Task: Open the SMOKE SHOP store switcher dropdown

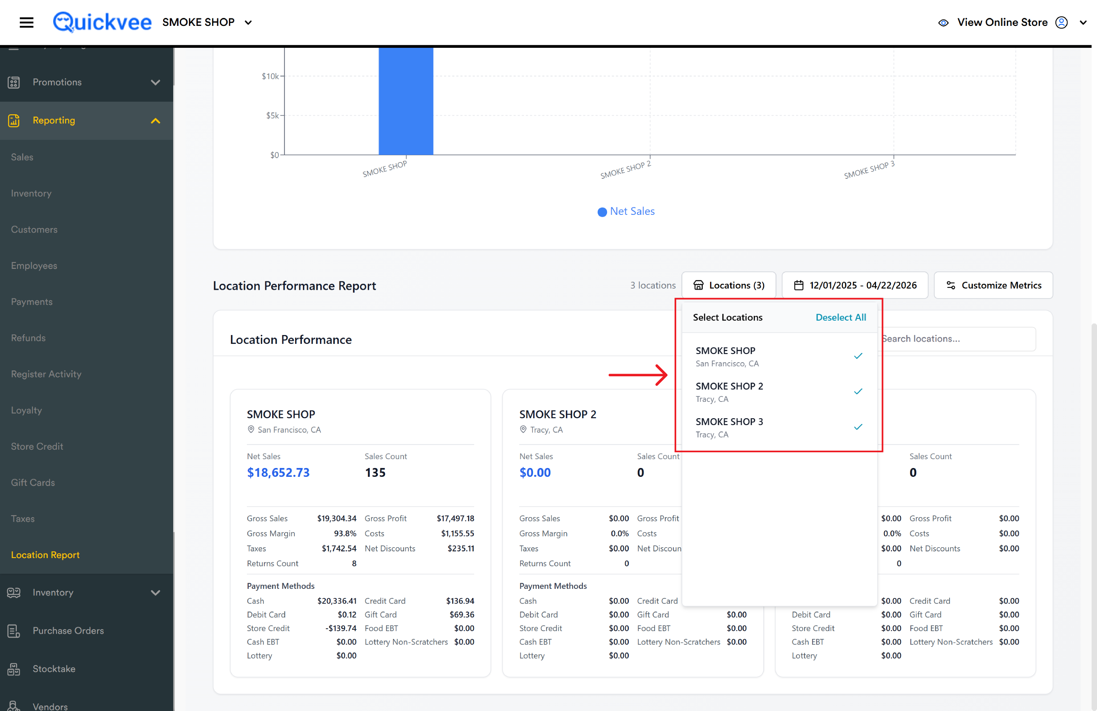Action: click(207, 22)
